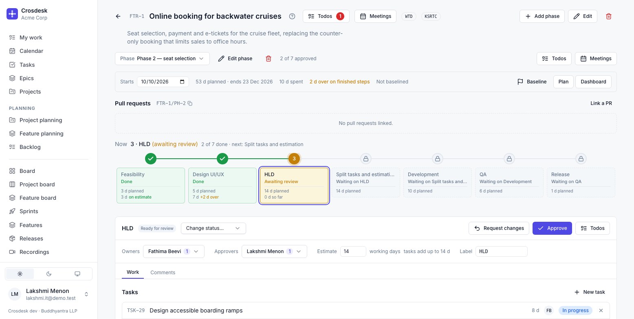Go to Calendar in sidebar
This screenshot has height=319, width=634.
point(48,51)
